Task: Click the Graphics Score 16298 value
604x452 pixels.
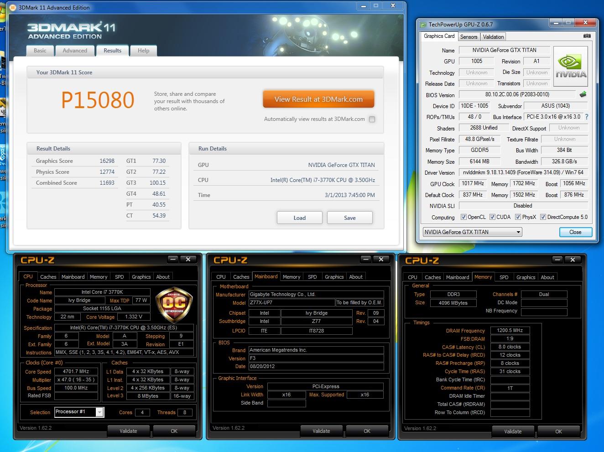Action: [107, 161]
